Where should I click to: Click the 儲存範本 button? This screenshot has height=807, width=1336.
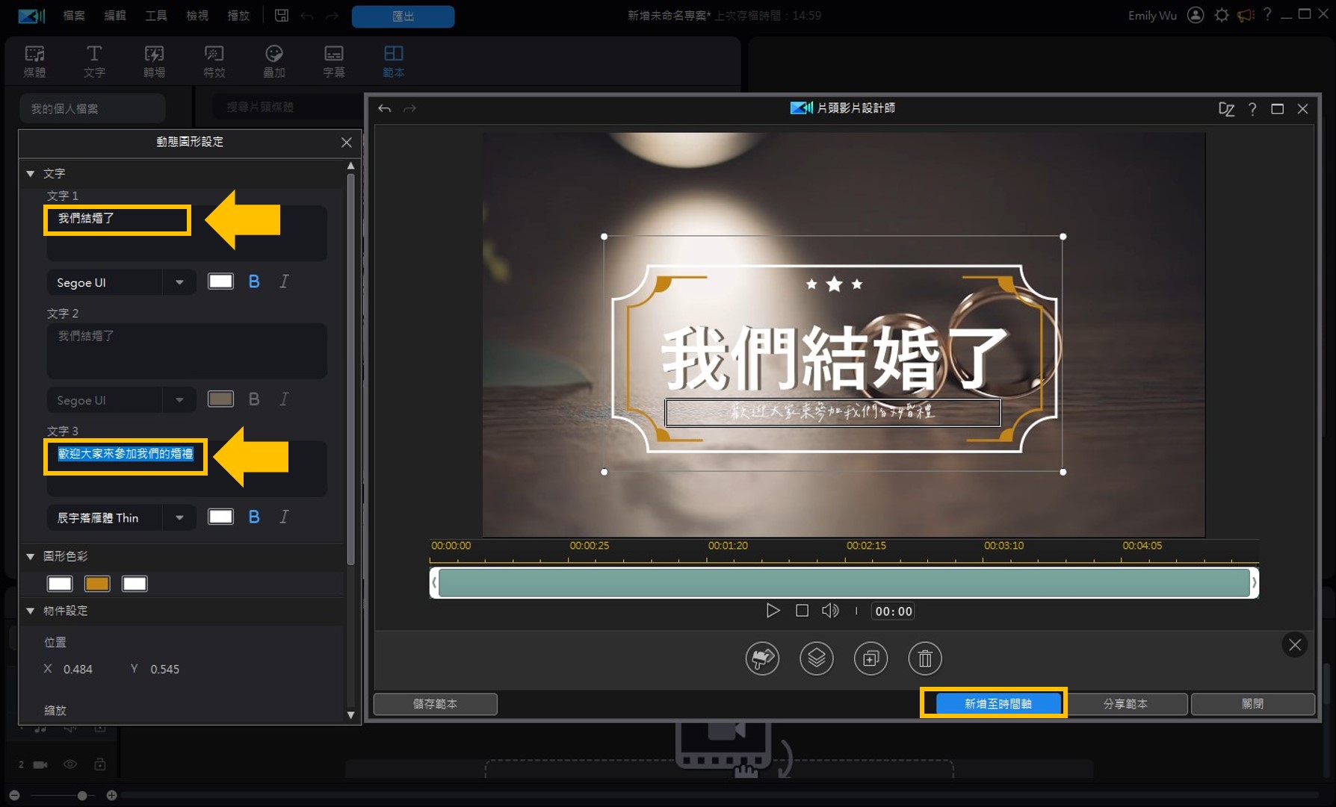tap(435, 702)
